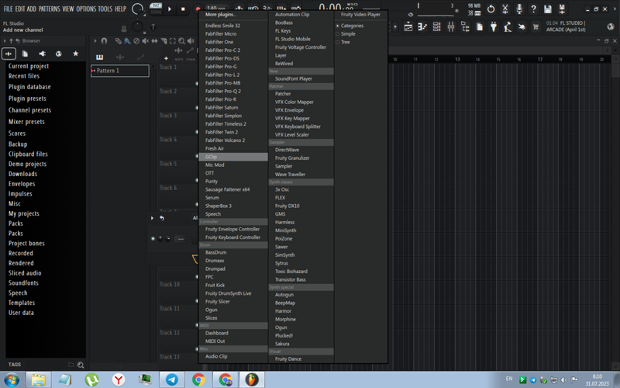Open help via the question mark icon
The width and height of the screenshot is (620, 388).
pos(533,9)
